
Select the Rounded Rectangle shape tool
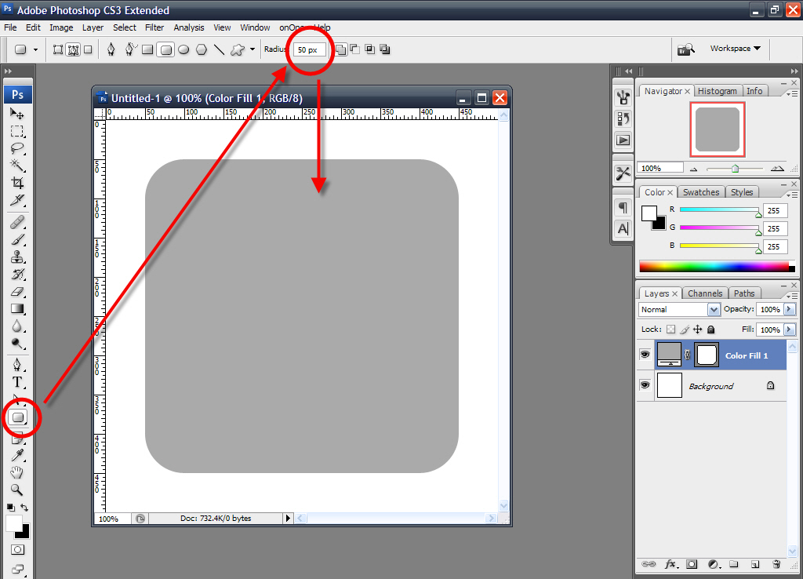tap(18, 418)
